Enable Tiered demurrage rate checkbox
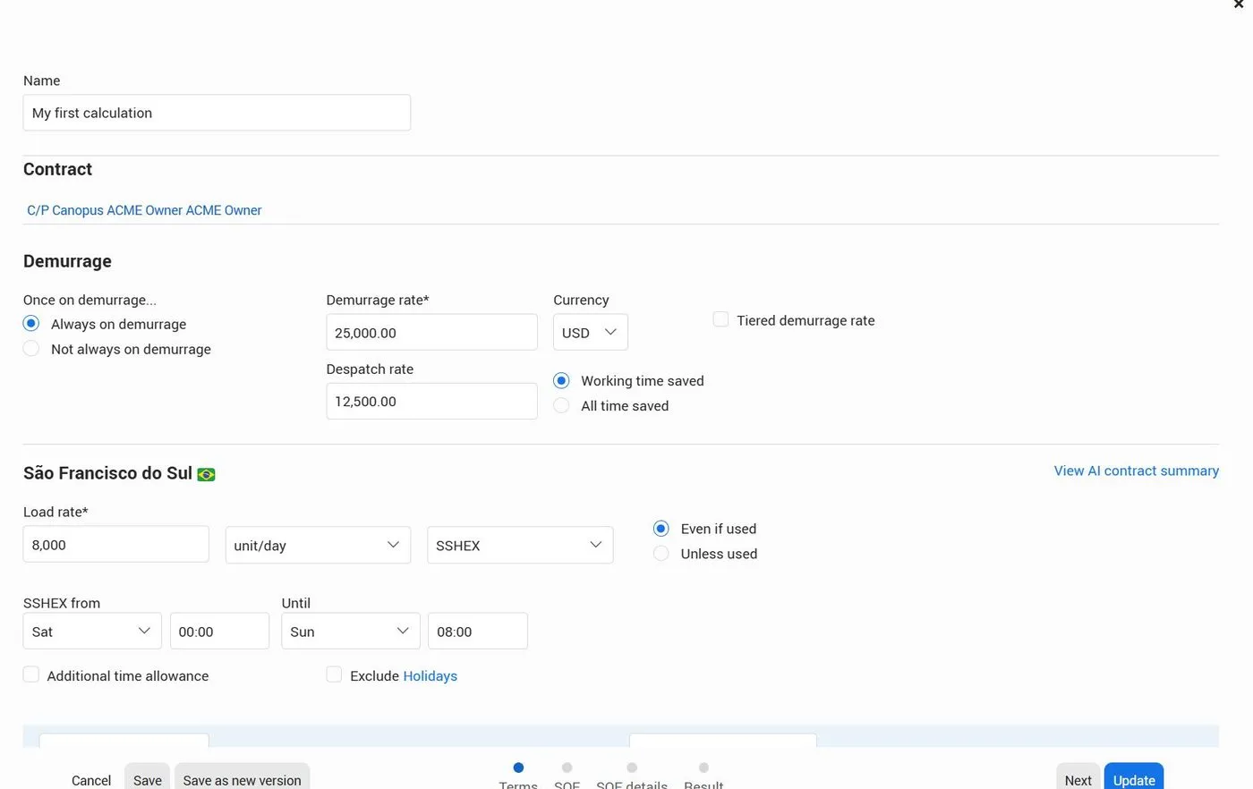 coord(720,319)
